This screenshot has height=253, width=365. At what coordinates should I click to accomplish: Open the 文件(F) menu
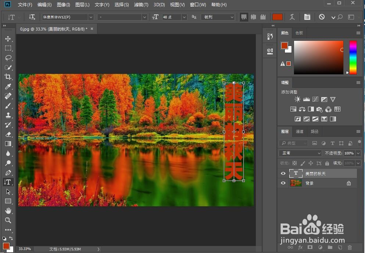pyautogui.click(x=25, y=5)
